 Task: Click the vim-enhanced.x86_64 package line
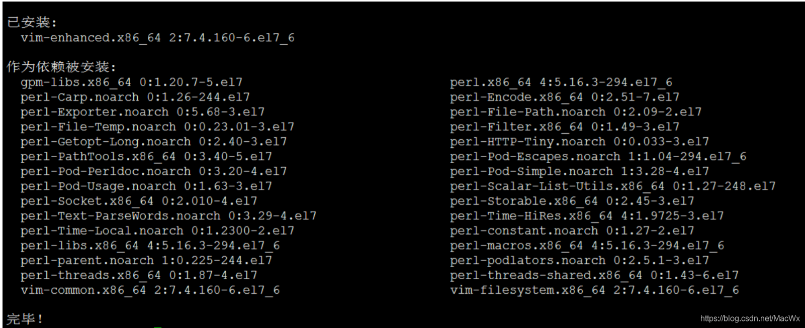(x=157, y=38)
